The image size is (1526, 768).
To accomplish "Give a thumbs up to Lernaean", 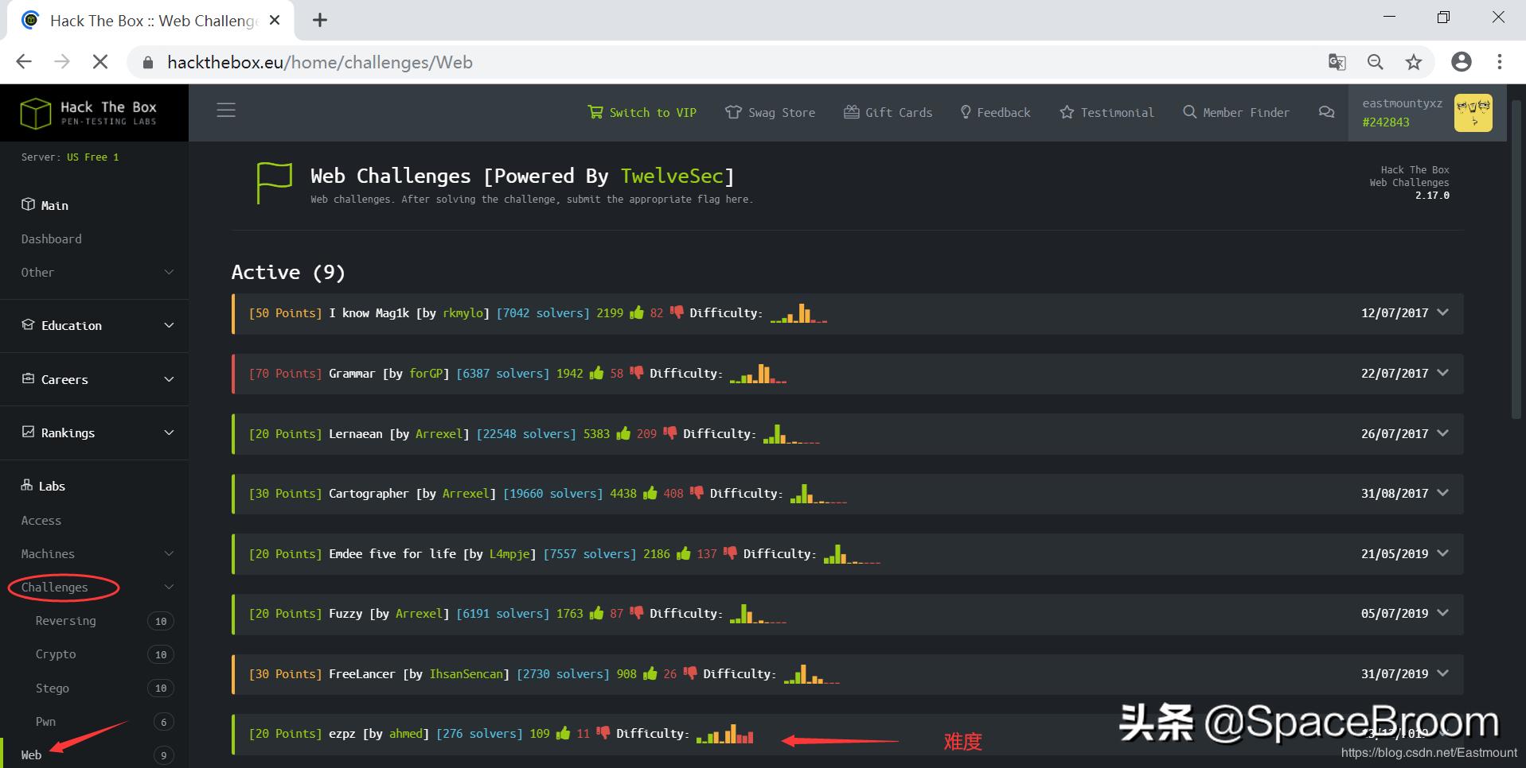I will (624, 434).
